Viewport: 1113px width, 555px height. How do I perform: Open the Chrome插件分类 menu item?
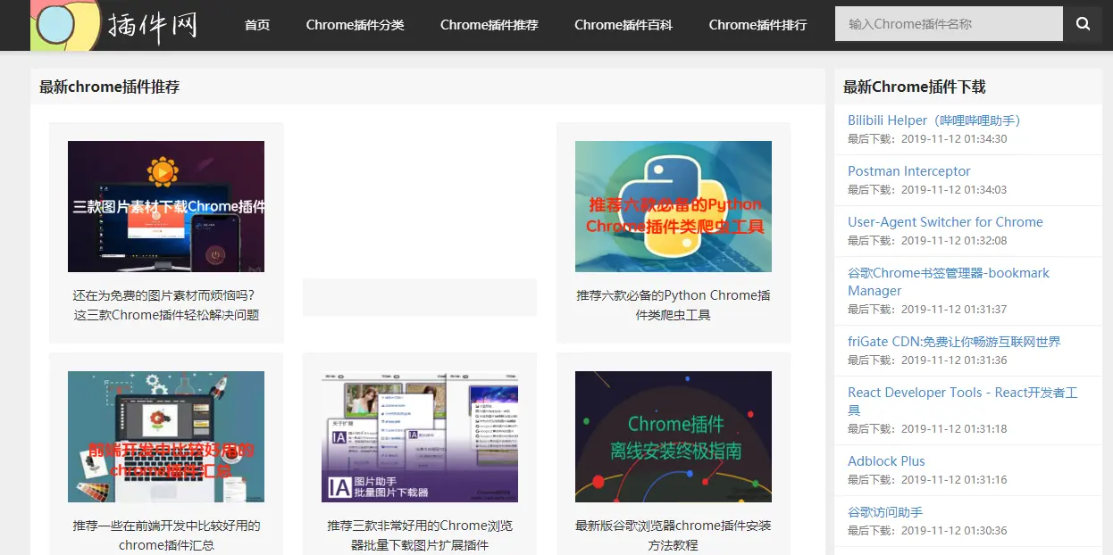355,25
